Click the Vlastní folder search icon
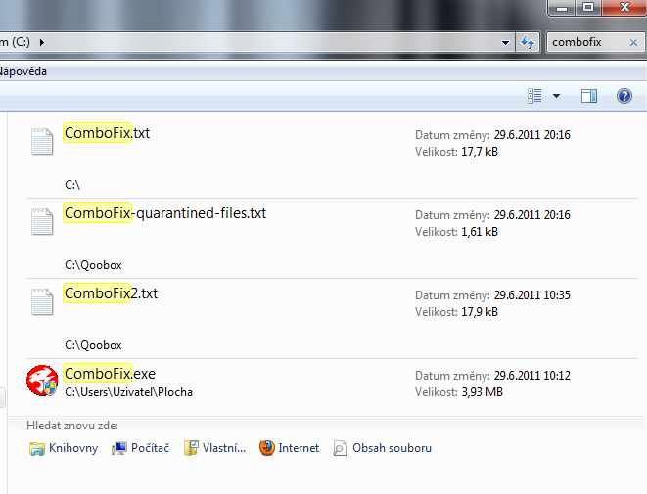This screenshot has height=494, width=647. pyautogui.click(x=191, y=448)
